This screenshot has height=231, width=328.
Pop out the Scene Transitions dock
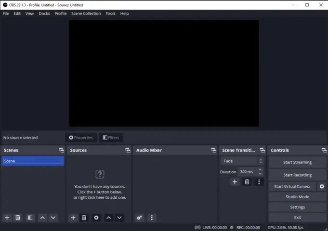(262, 150)
